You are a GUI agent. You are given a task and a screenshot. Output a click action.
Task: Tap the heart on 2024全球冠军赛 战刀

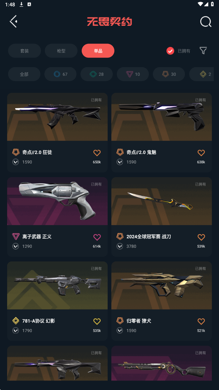click(201, 237)
